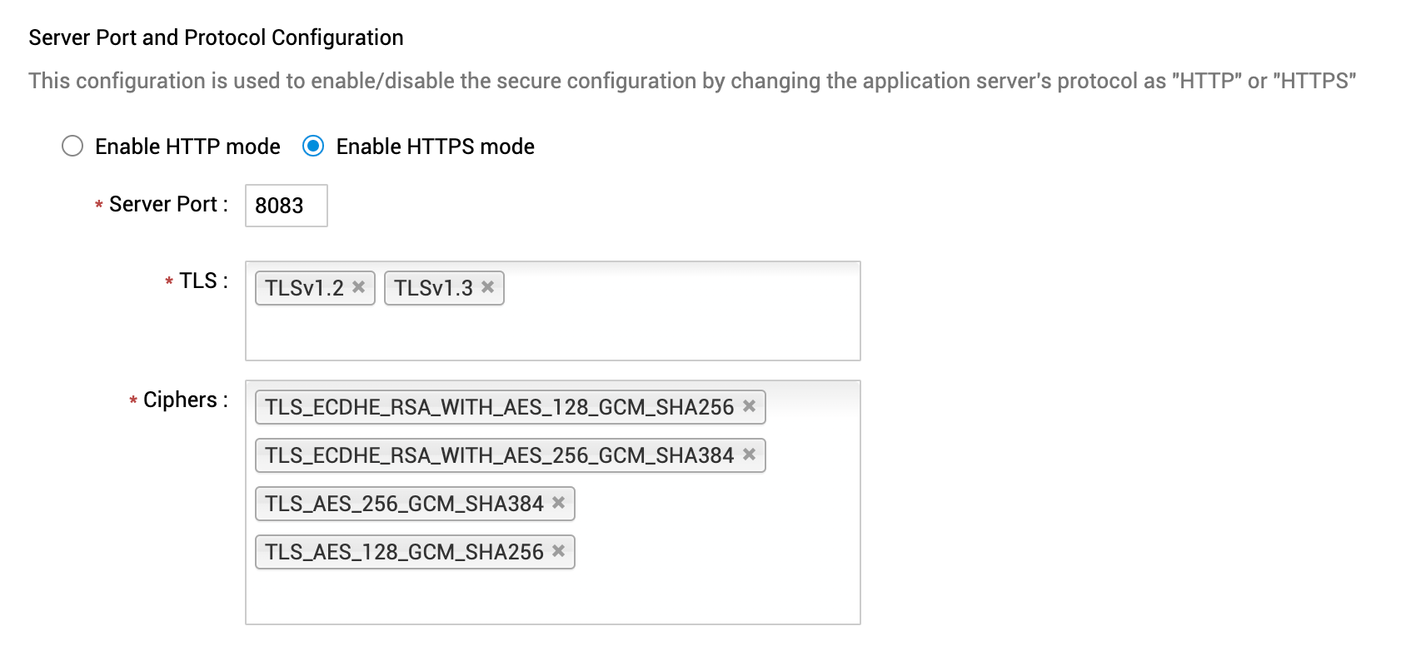
Task: Delete the TLS_AES_128_GCM_SHA256 cipher using its x
Action: tap(559, 551)
